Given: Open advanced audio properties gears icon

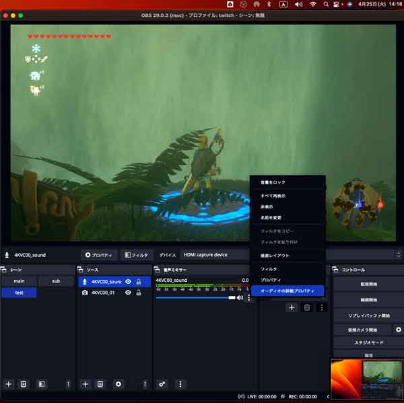Looking at the screenshot, I should [x=162, y=384].
